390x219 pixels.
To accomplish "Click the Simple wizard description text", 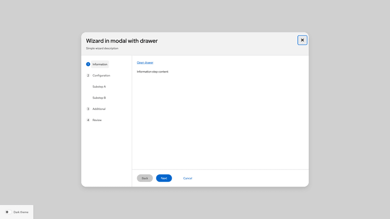I will coord(102,48).
